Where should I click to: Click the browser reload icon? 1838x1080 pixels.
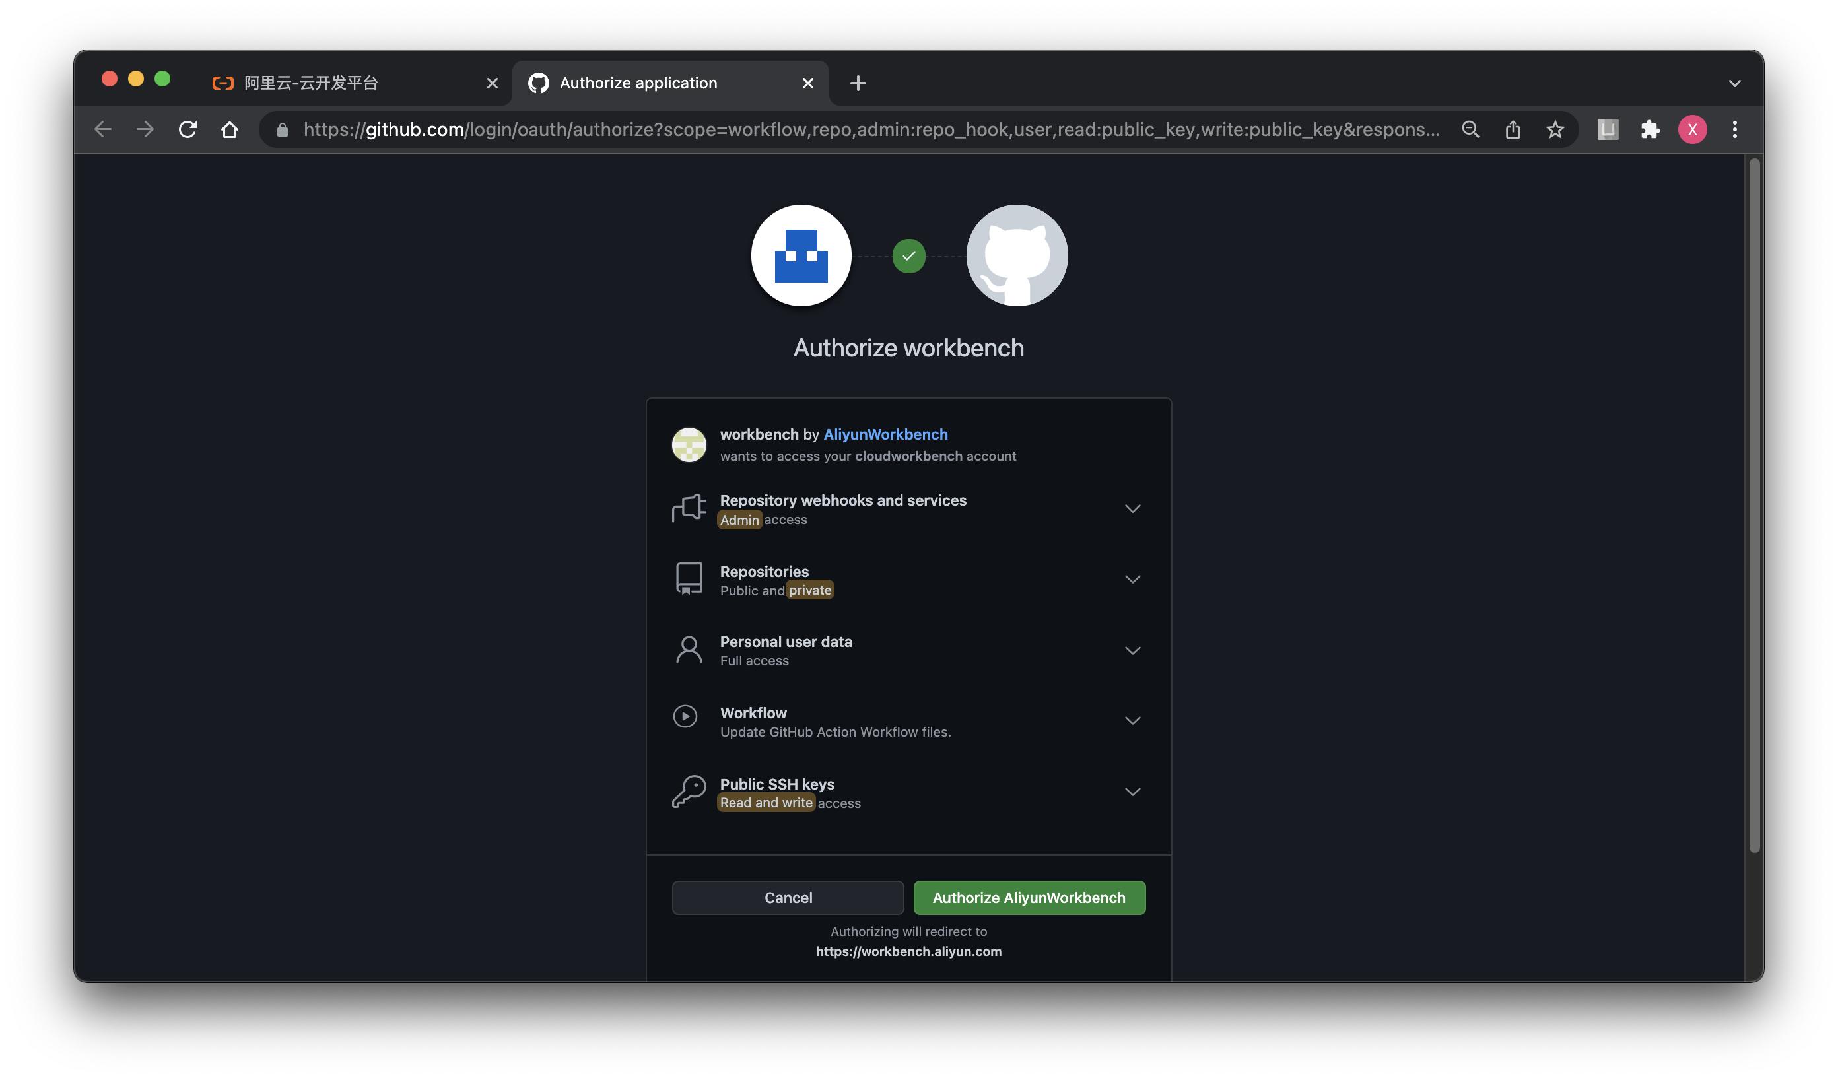(x=187, y=130)
